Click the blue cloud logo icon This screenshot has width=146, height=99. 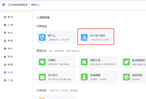(x=4, y=5)
